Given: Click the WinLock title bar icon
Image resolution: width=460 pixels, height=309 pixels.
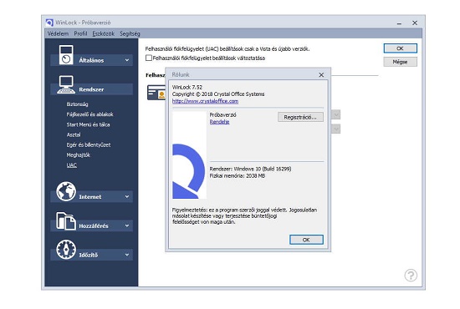Looking at the screenshot, I should point(49,23).
